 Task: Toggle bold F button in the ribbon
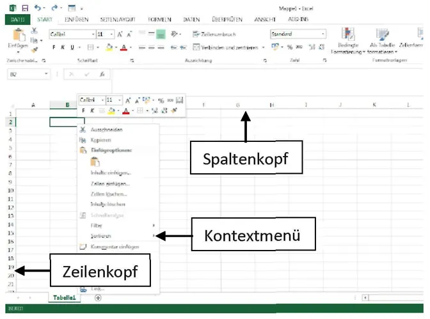click(x=53, y=47)
